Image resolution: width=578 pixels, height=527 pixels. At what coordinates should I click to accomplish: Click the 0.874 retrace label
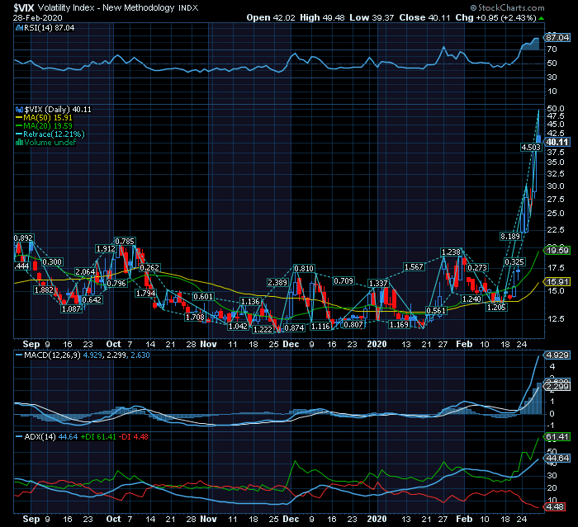(294, 327)
